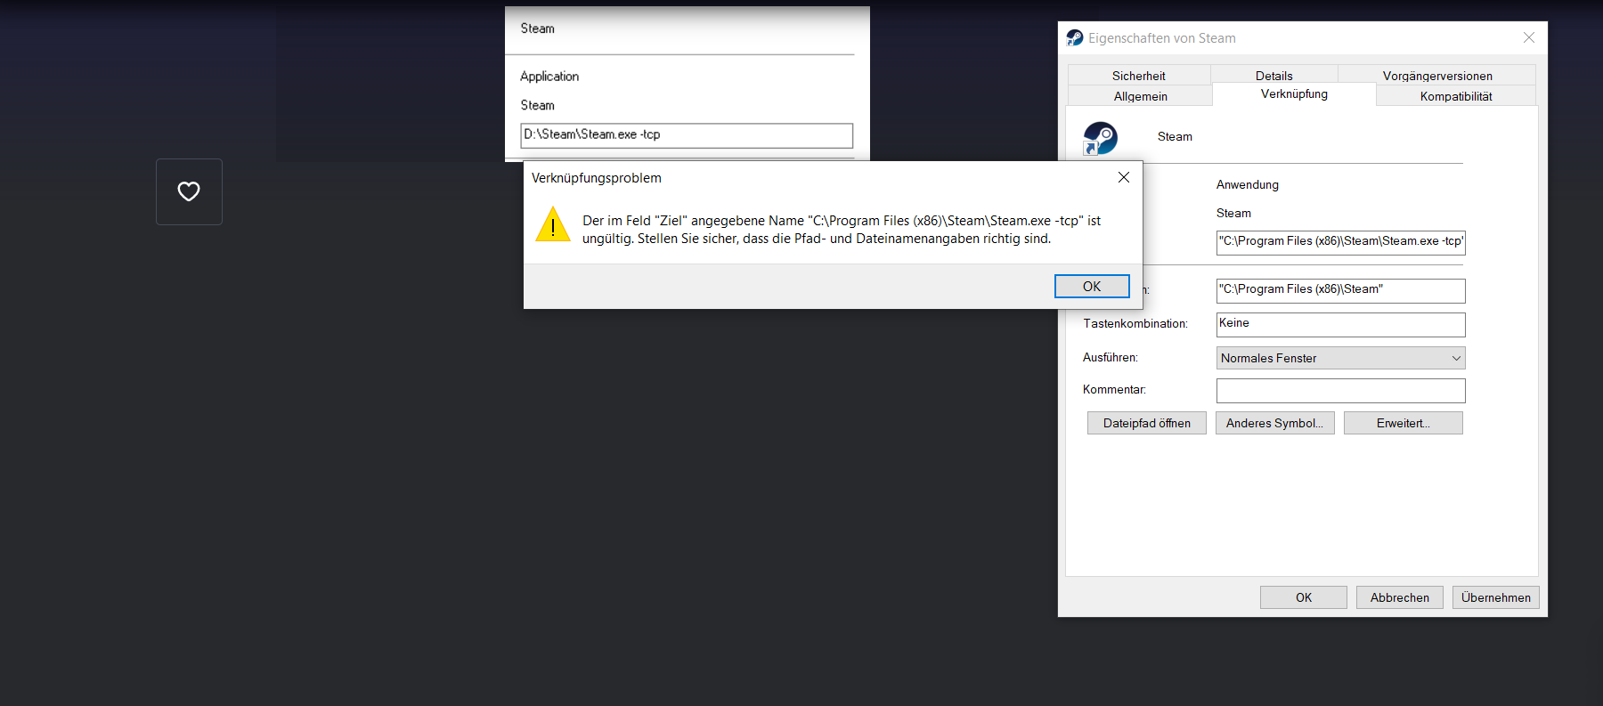Confirm the Verknüpfungsproblem dialog with OK

[1092, 286]
